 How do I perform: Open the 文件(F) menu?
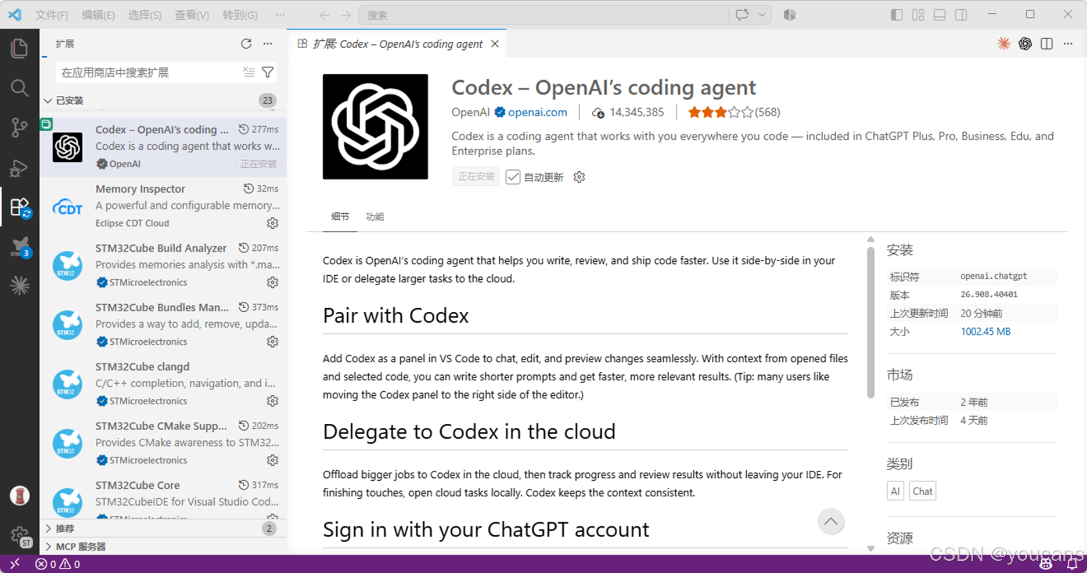[52, 15]
